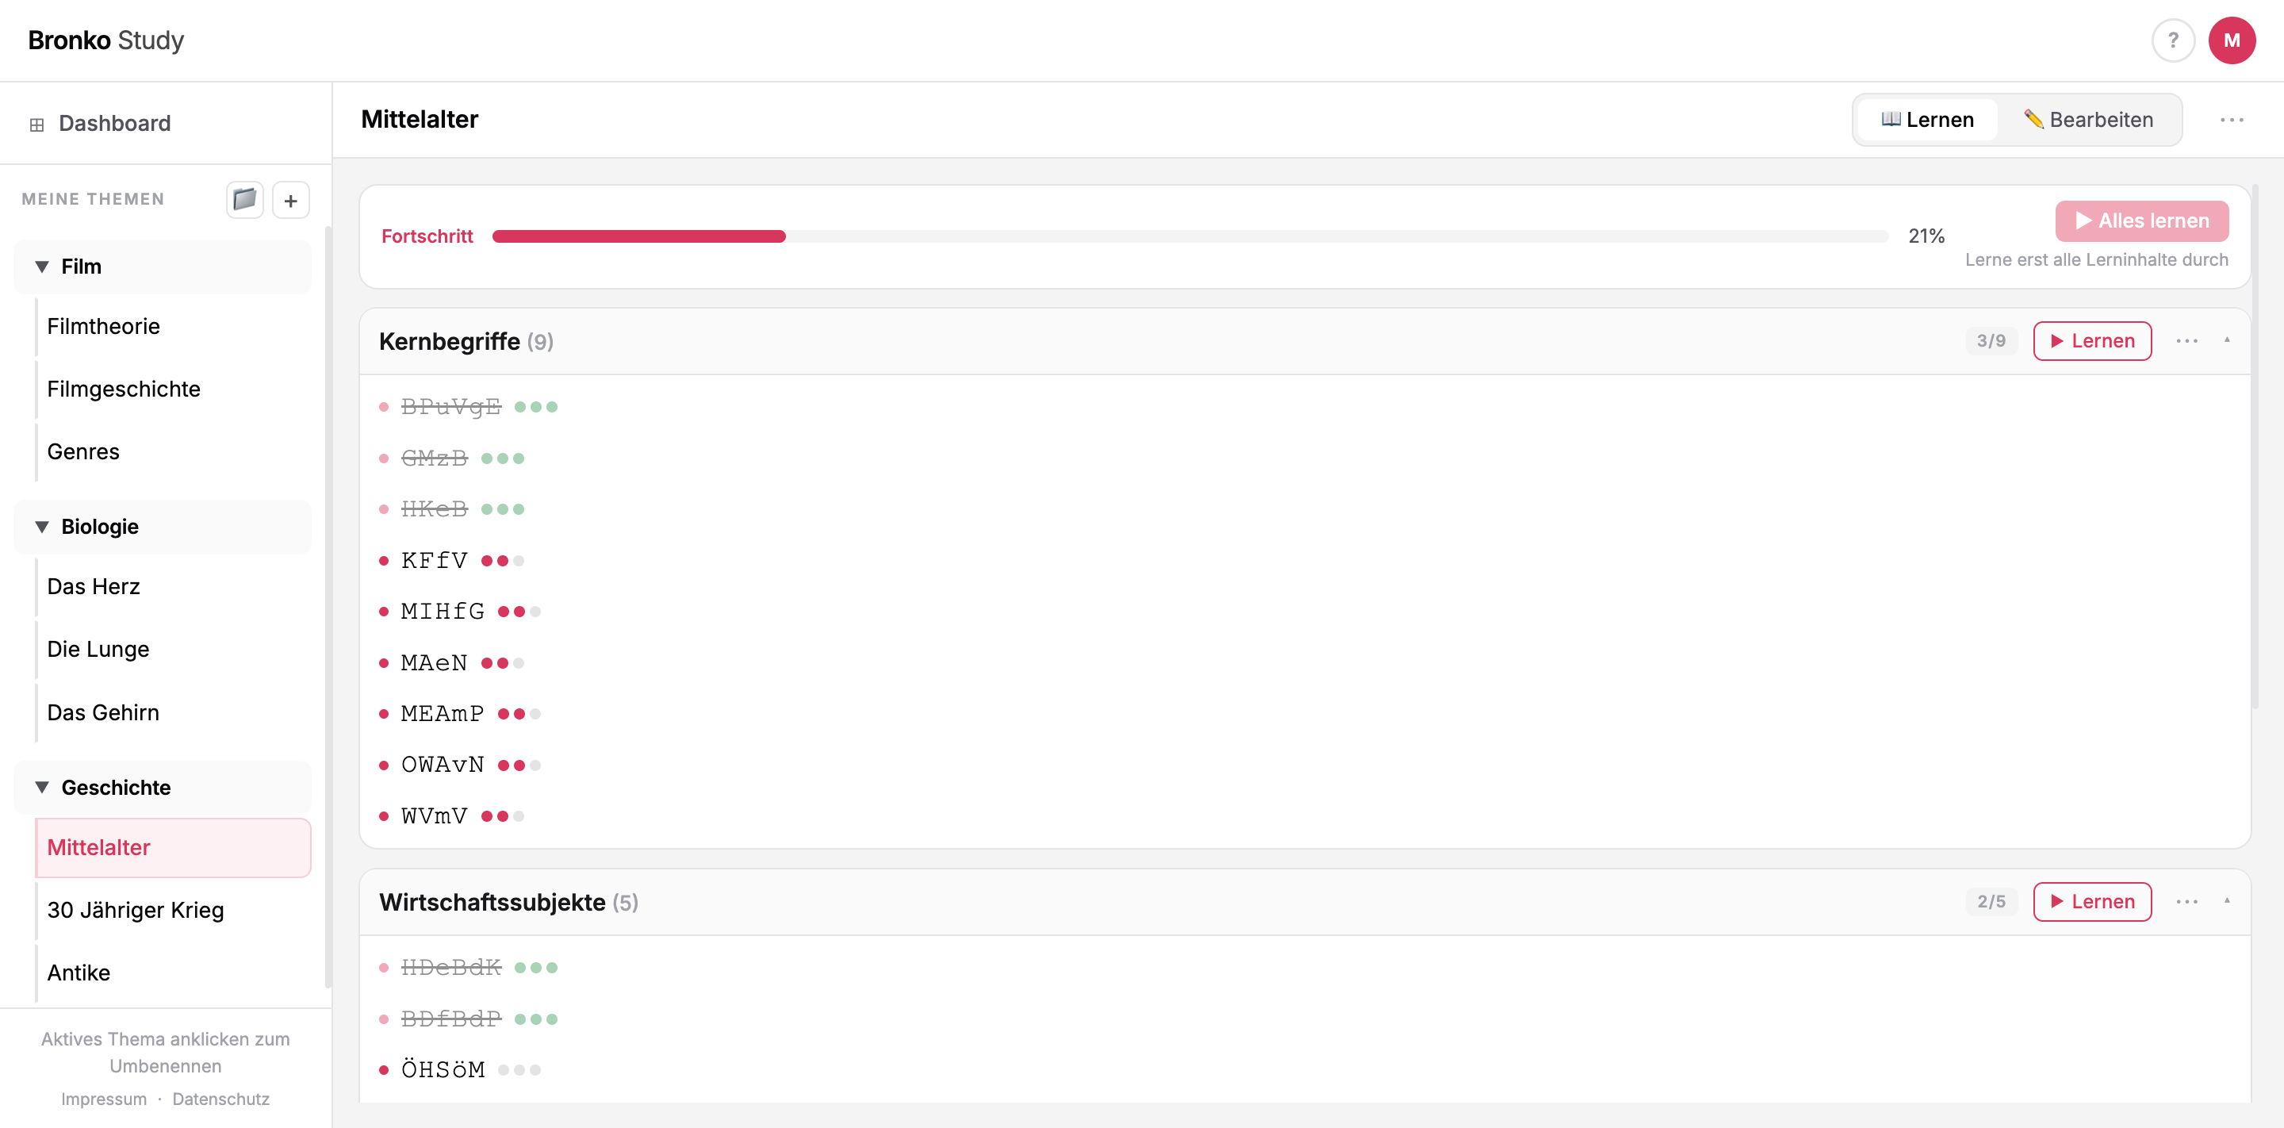Click the help question mark icon

(2172, 40)
